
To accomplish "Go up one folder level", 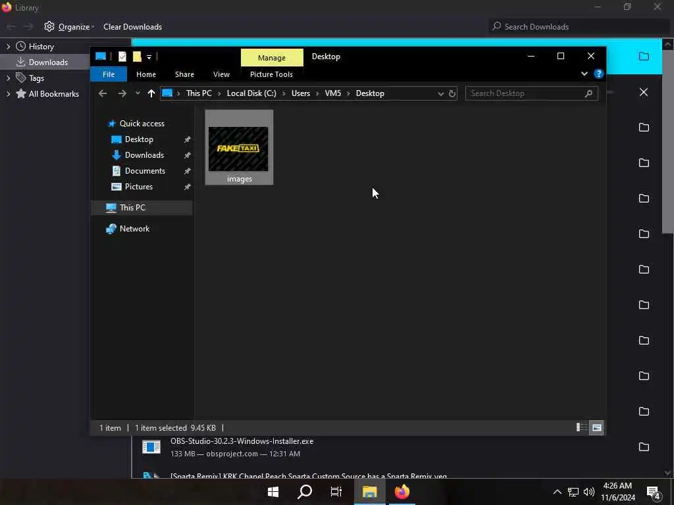I will pos(151,93).
